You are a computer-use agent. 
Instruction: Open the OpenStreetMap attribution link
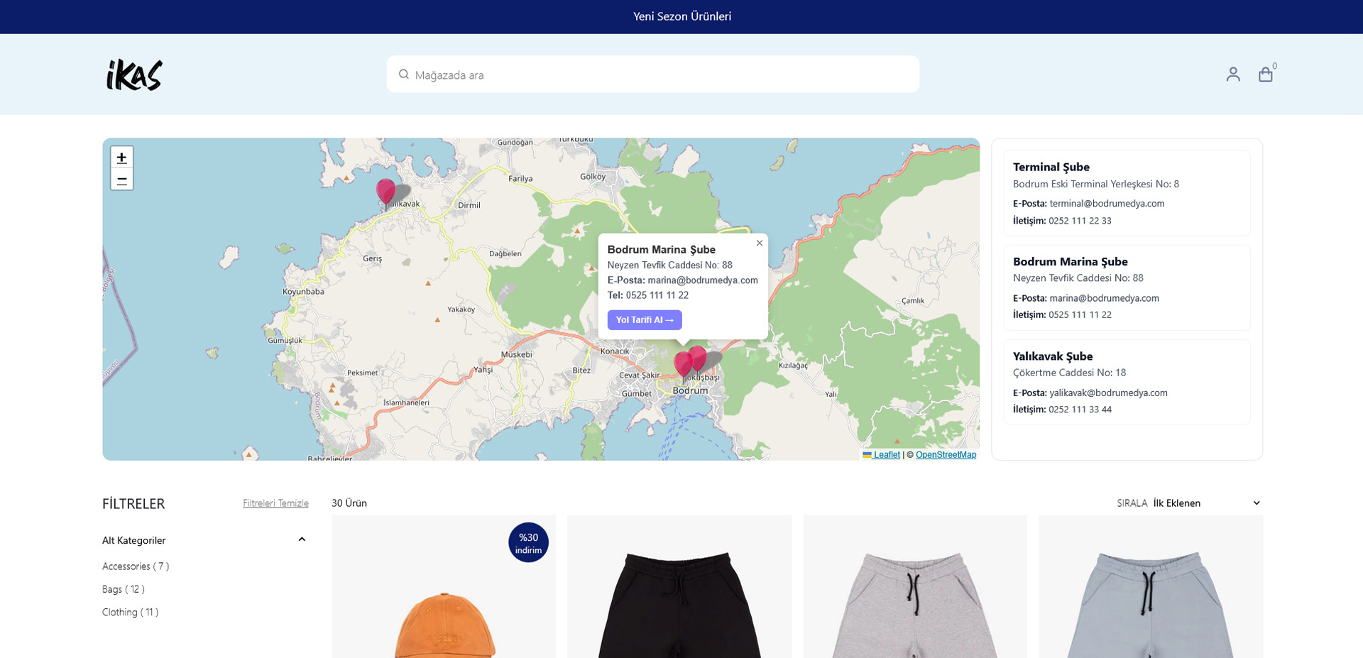[x=945, y=455]
